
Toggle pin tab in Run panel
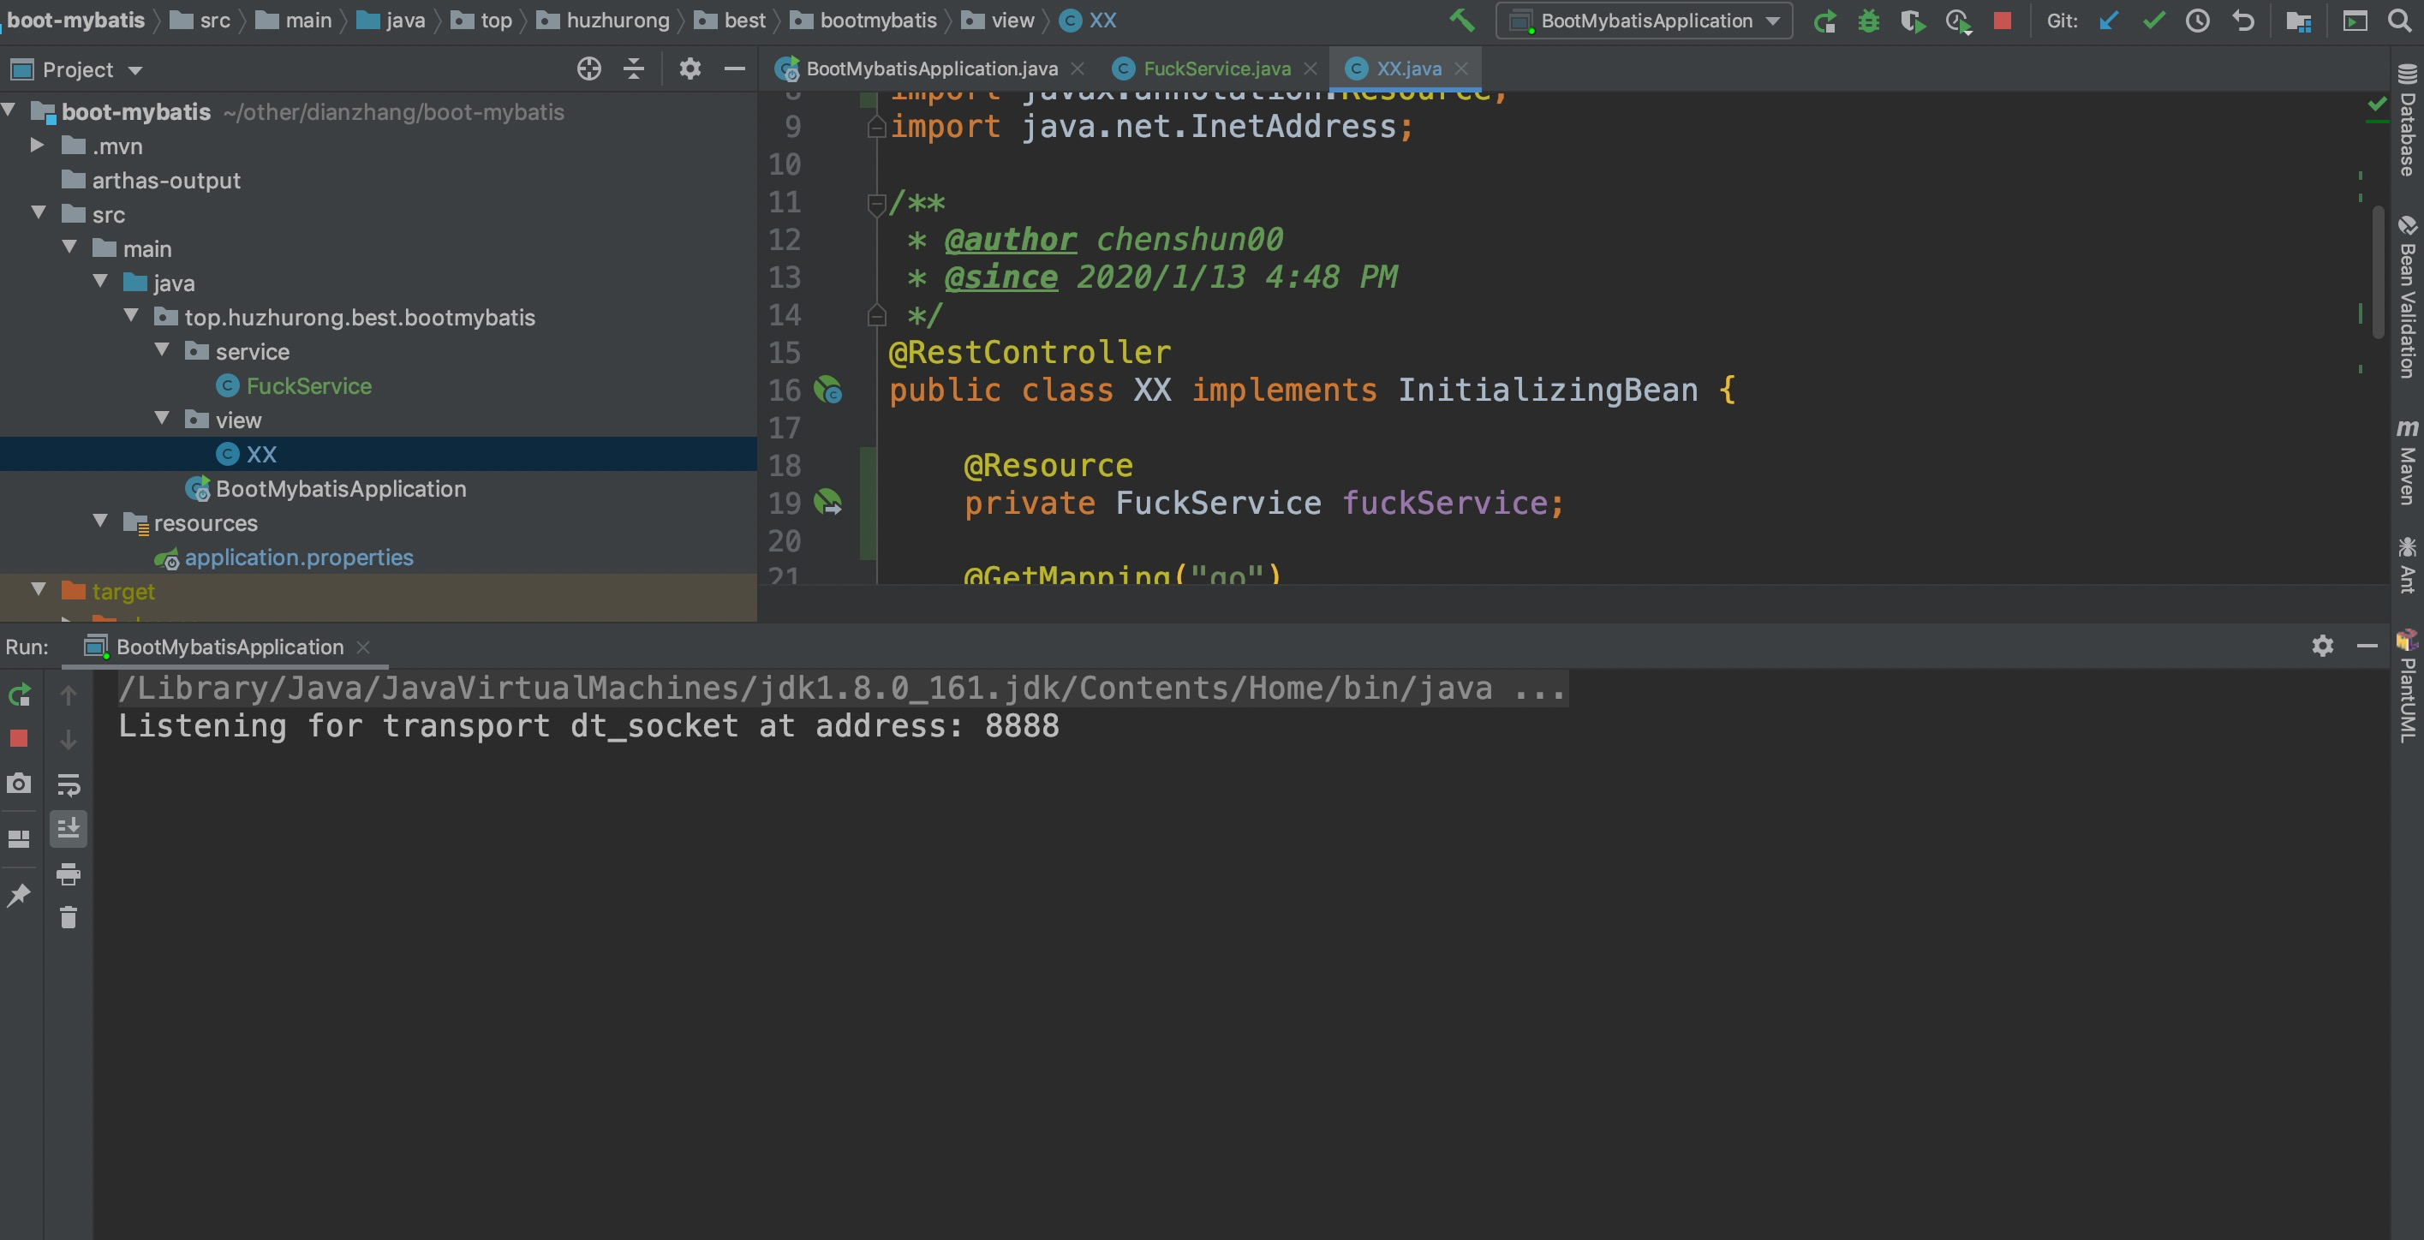click(19, 895)
